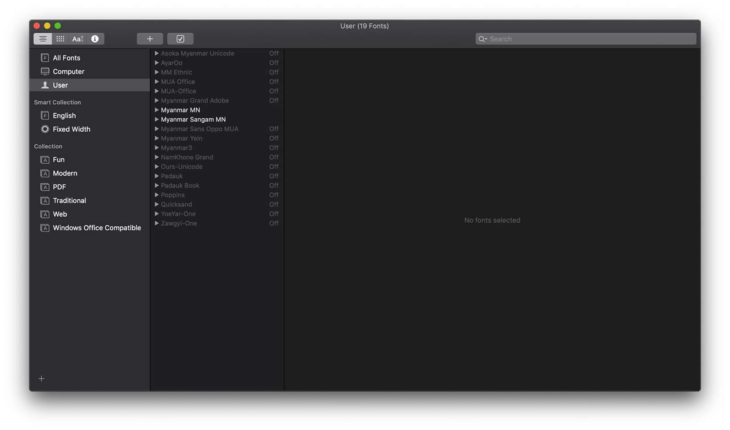Select the All Fonts library
Viewport: 730px width, 430px height.
[x=90, y=58]
